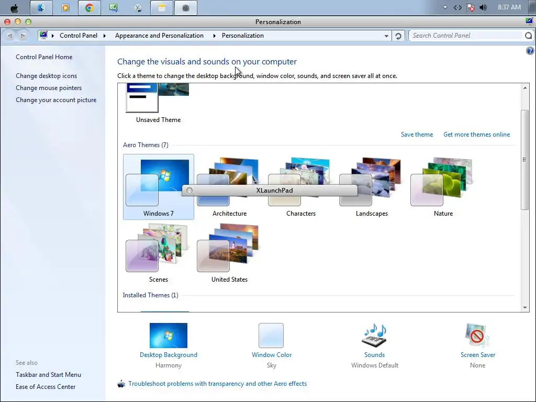Select the Landscapes theme
The height and width of the screenshot is (402, 536).
(372, 187)
